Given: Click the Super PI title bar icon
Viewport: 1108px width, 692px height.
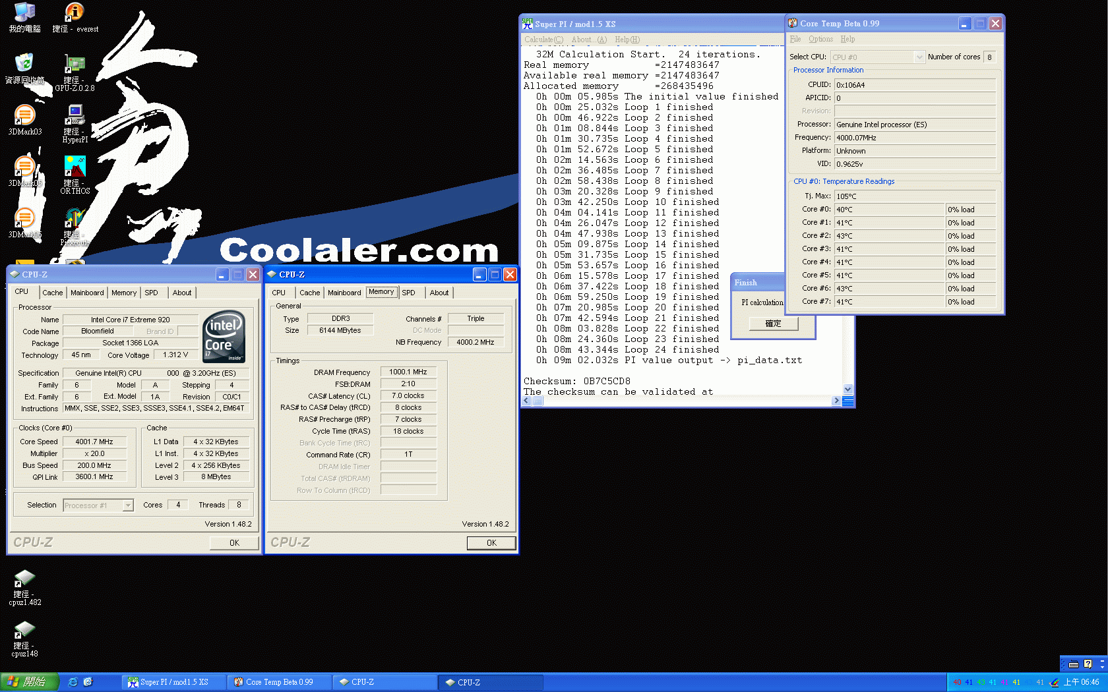Looking at the screenshot, I should point(528,24).
